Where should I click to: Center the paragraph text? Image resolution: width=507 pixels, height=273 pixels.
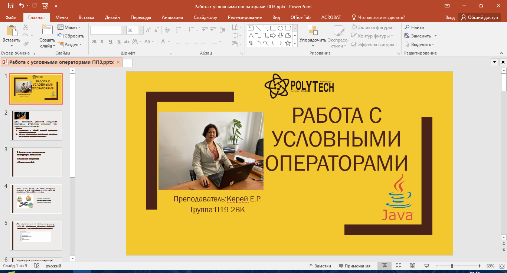187,42
